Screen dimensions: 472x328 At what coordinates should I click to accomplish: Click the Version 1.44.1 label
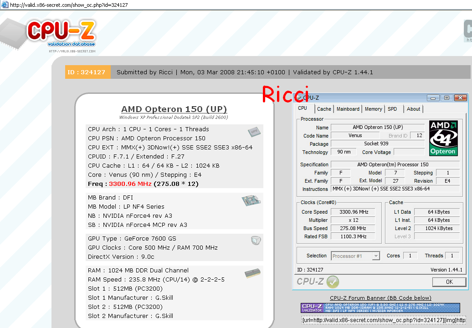pos(446,270)
